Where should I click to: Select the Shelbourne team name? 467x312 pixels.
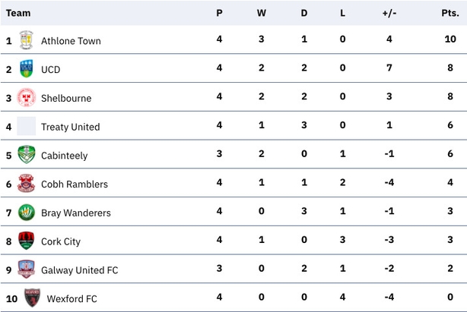point(66,98)
